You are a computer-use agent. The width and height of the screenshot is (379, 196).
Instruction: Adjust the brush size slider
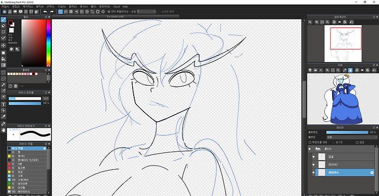click(25, 98)
